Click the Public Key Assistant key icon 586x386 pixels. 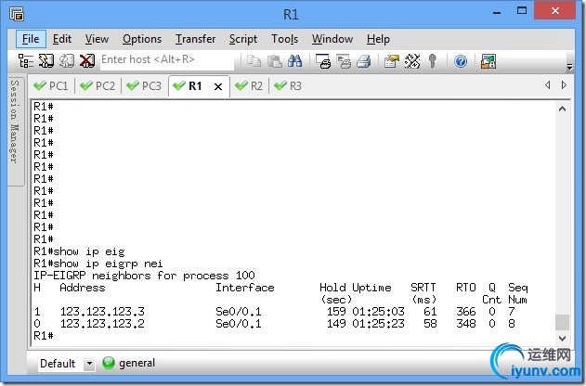pos(433,61)
